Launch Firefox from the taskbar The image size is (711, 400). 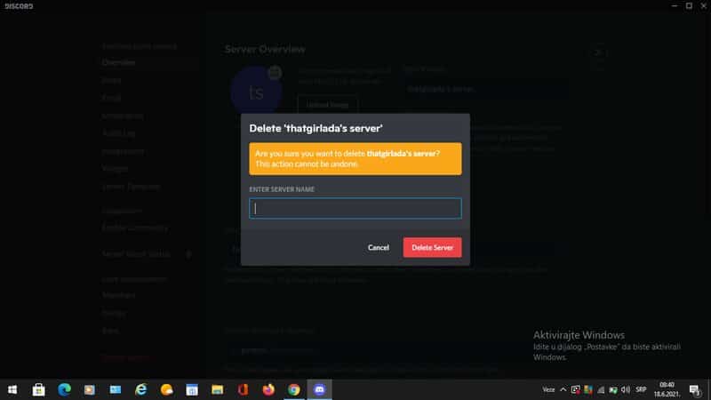[x=268, y=389]
